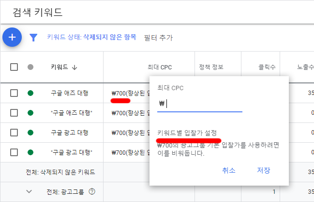Screen dimensions: 314x202
Task: Click 필터 추가 to add a filter
Action: 158,38
